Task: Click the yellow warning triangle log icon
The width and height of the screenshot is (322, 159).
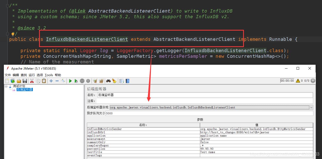Action: (298, 81)
